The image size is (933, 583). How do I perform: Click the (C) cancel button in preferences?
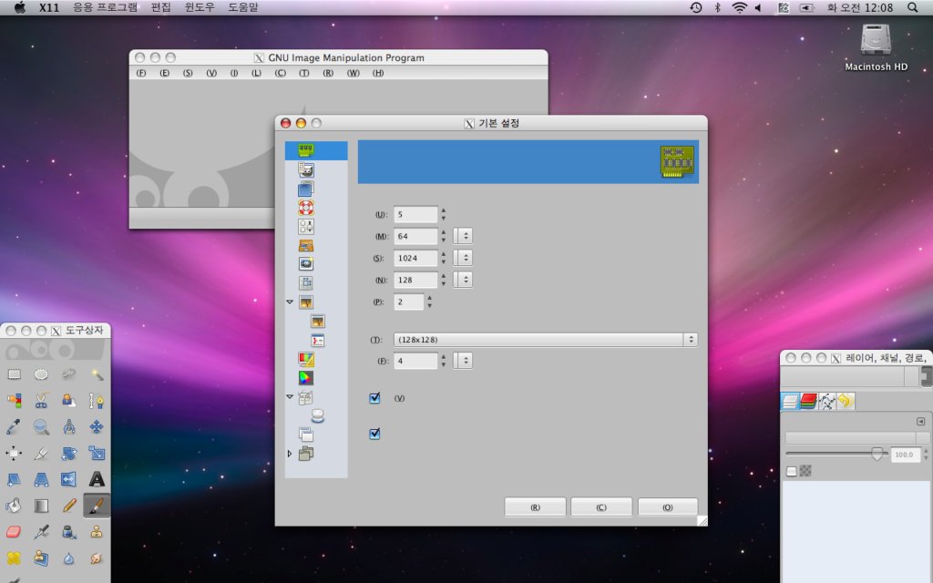(601, 507)
